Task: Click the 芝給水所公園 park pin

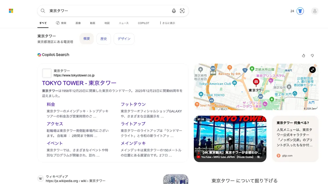Action: 252,69
